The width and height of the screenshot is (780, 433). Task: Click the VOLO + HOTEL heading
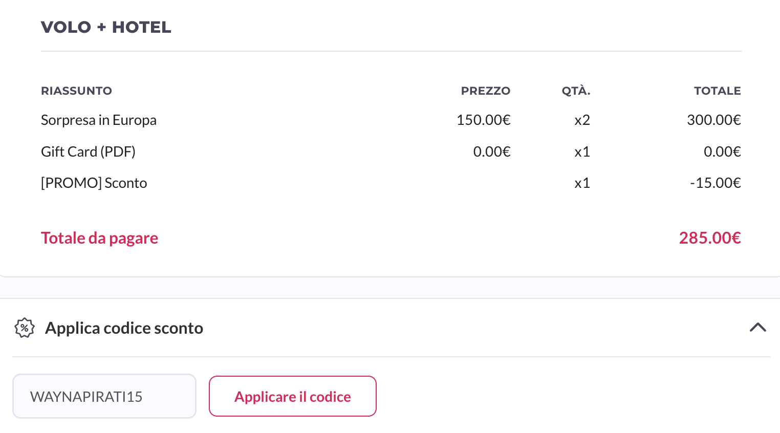tap(106, 27)
